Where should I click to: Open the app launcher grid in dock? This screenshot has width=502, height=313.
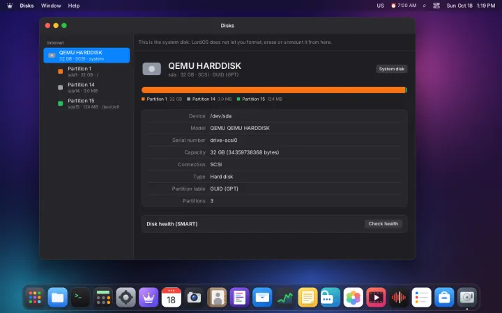point(35,298)
